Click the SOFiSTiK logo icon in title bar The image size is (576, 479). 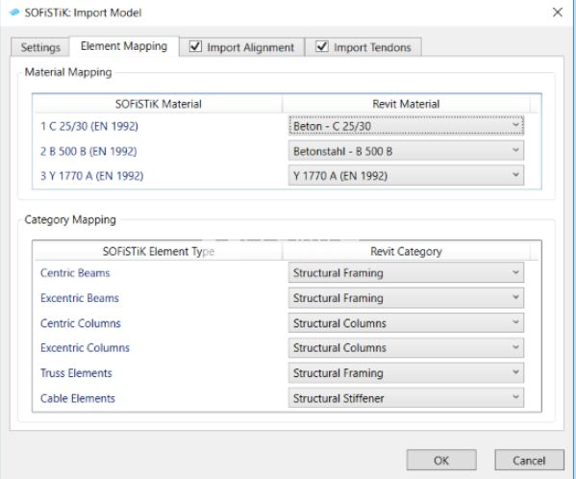(14, 13)
